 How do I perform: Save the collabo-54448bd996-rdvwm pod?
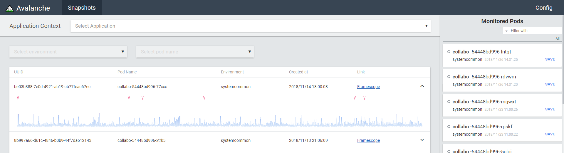tap(550, 84)
